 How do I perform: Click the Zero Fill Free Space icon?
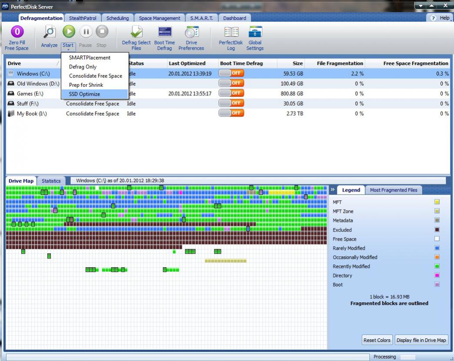[17, 32]
